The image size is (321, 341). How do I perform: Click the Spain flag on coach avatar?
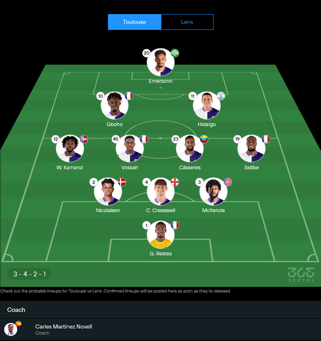click(18, 324)
